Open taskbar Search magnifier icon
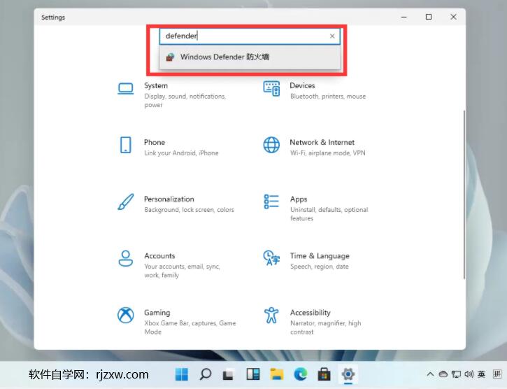The height and width of the screenshot is (389, 507). click(206, 374)
